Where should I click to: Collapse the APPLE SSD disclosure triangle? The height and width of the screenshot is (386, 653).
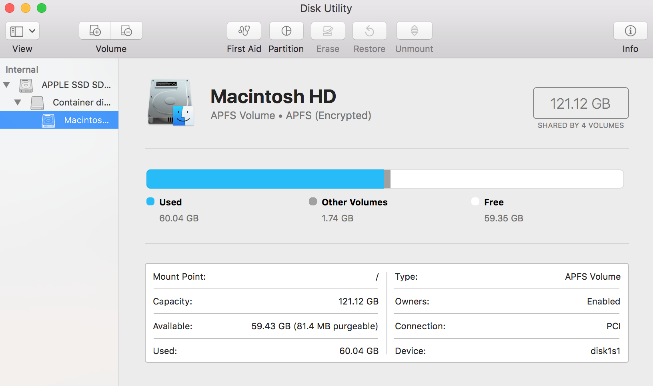tap(6, 85)
